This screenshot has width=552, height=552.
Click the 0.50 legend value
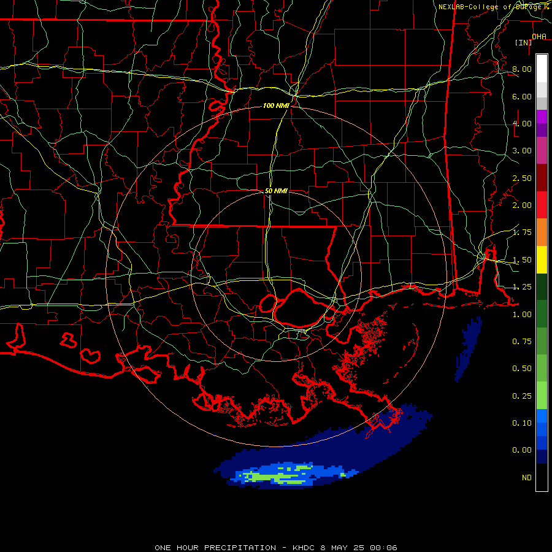[522, 369]
